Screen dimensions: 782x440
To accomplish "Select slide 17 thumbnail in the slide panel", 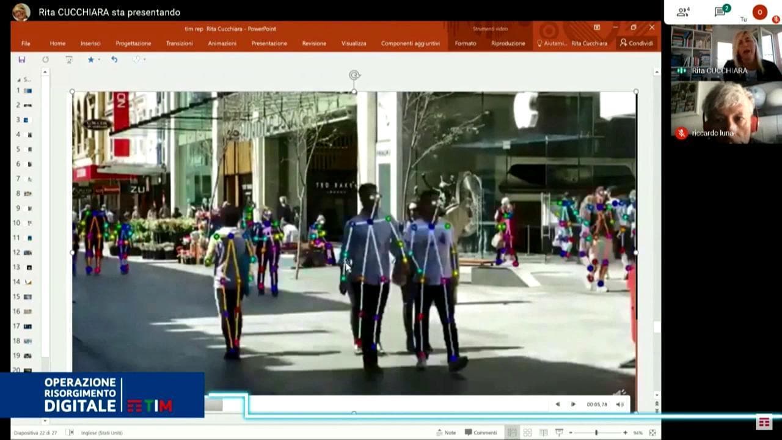I will (28, 326).
